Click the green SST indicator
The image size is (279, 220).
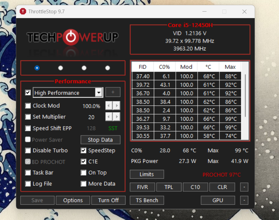[x=113, y=128]
